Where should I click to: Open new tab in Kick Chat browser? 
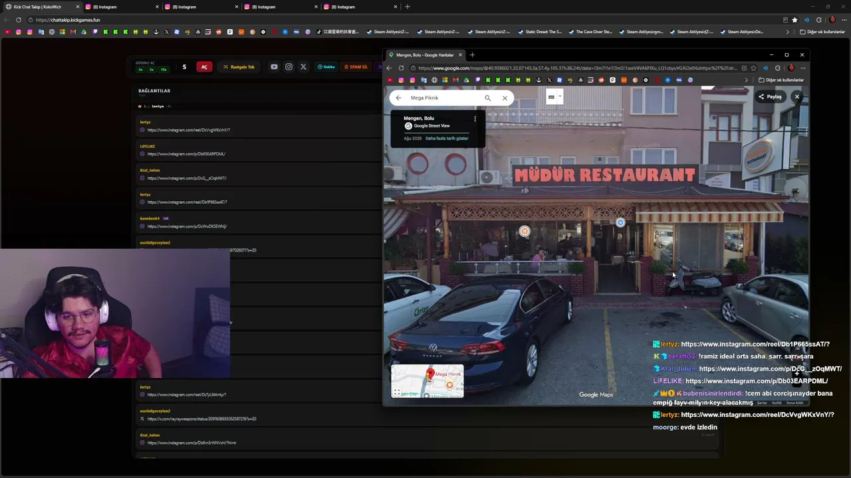(408, 7)
